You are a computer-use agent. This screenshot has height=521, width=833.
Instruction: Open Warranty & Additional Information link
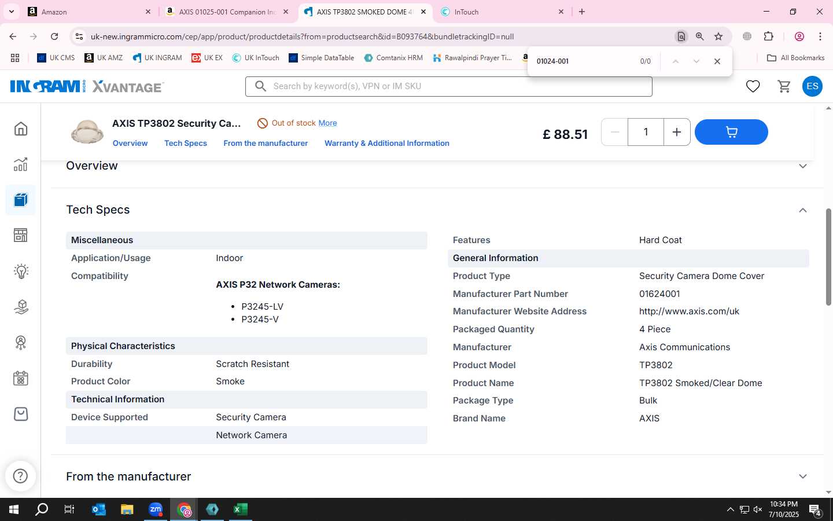pyautogui.click(x=386, y=143)
